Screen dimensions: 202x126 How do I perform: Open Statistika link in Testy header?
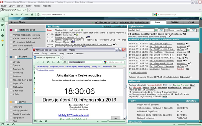[x=191, y=101]
